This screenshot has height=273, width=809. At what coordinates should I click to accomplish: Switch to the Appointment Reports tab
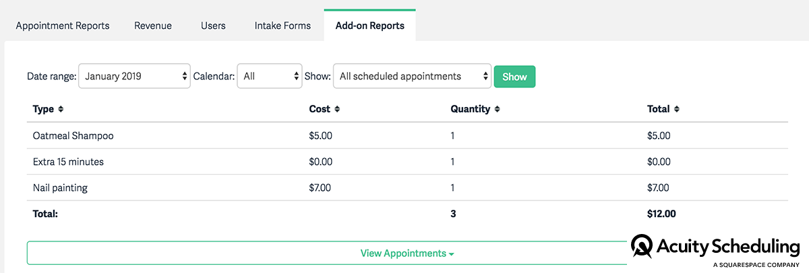(x=63, y=26)
